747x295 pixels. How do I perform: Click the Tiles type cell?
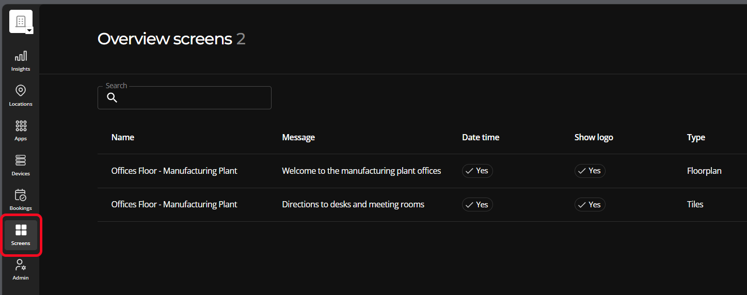pos(695,204)
